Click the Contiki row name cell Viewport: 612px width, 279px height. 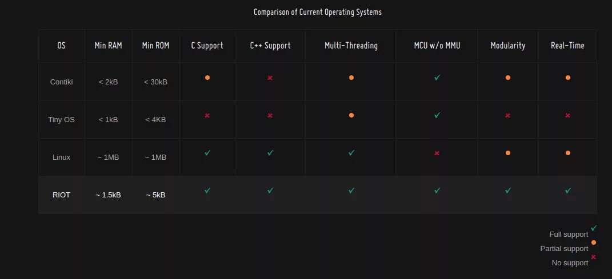(61, 82)
